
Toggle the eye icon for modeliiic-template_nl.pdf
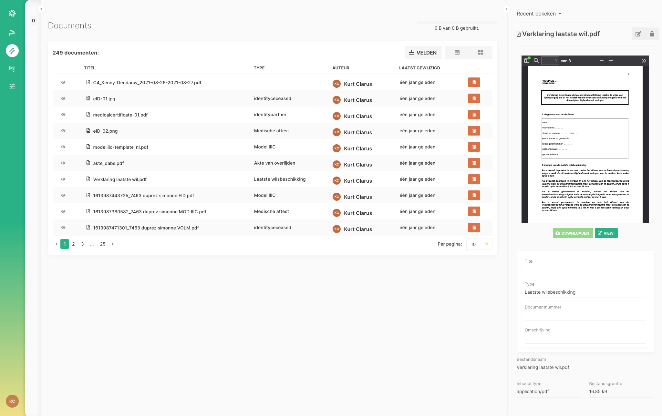[x=63, y=147]
